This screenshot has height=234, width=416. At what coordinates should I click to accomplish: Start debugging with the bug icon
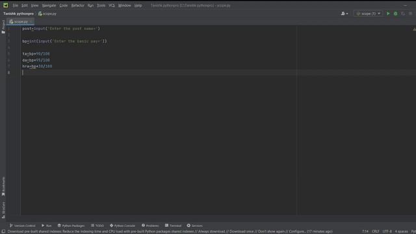pos(396,14)
